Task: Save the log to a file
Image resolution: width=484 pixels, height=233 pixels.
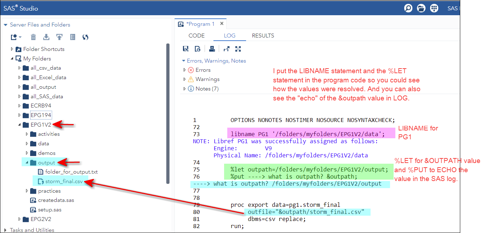Action: tap(185, 48)
